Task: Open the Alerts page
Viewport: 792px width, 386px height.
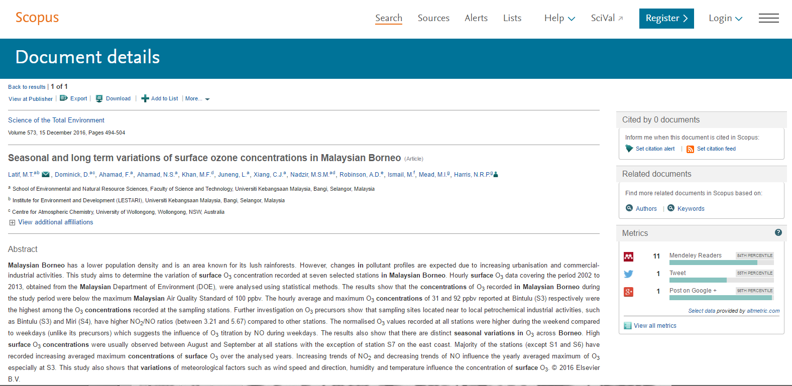Action: (476, 18)
